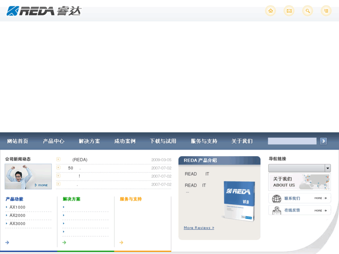
Task: Expand the 导航链接 dropdown arrow
Action: [327, 168]
